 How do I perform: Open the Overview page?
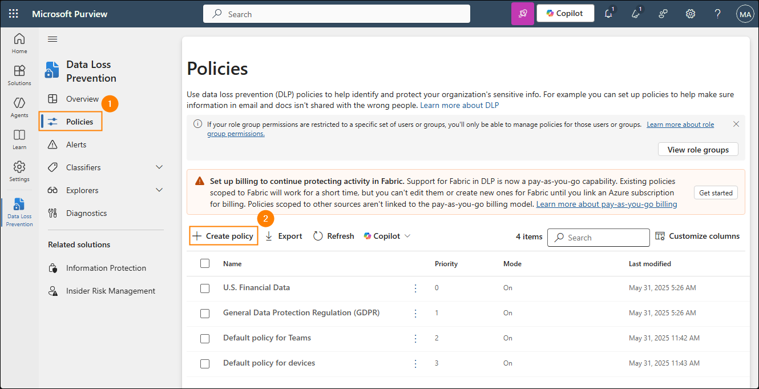pyautogui.click(x=82, y=99)
